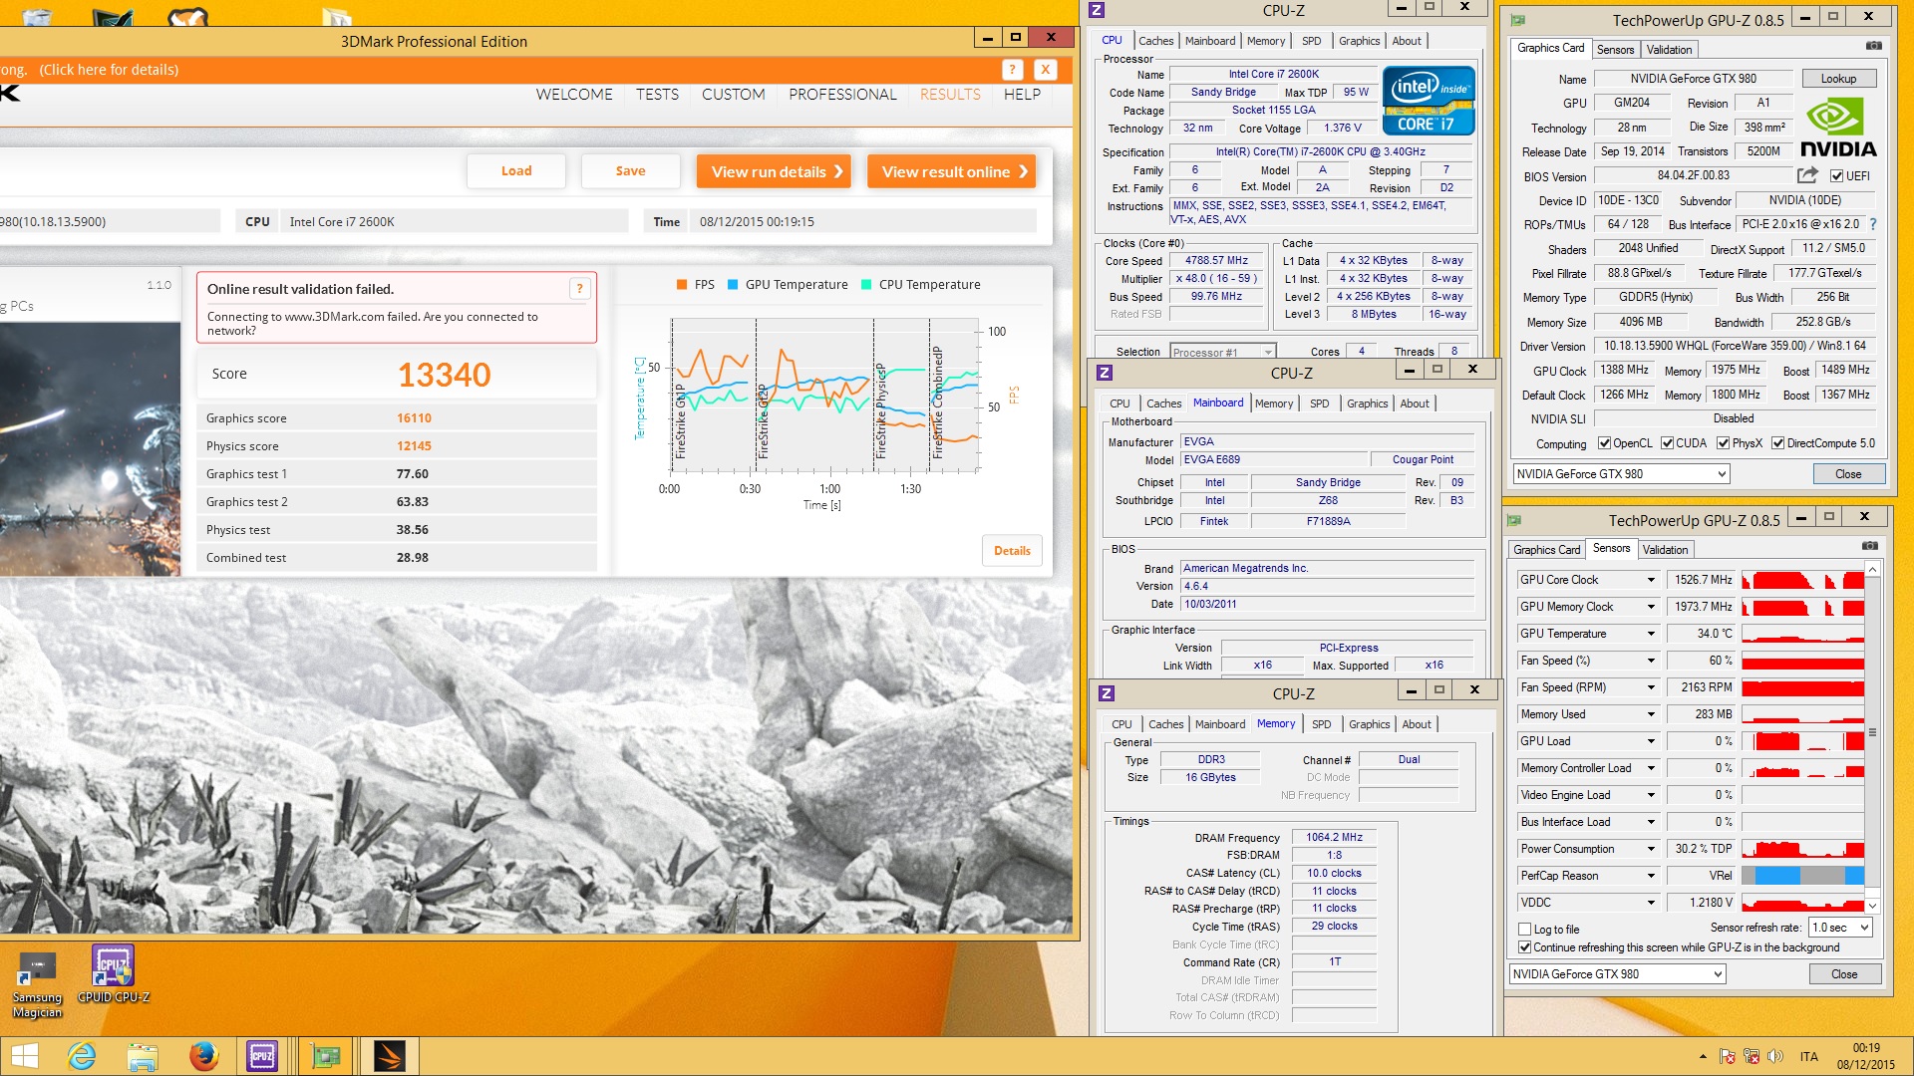
Task: Toggle the PhysX checkbox
Action: click(1723, 443)
